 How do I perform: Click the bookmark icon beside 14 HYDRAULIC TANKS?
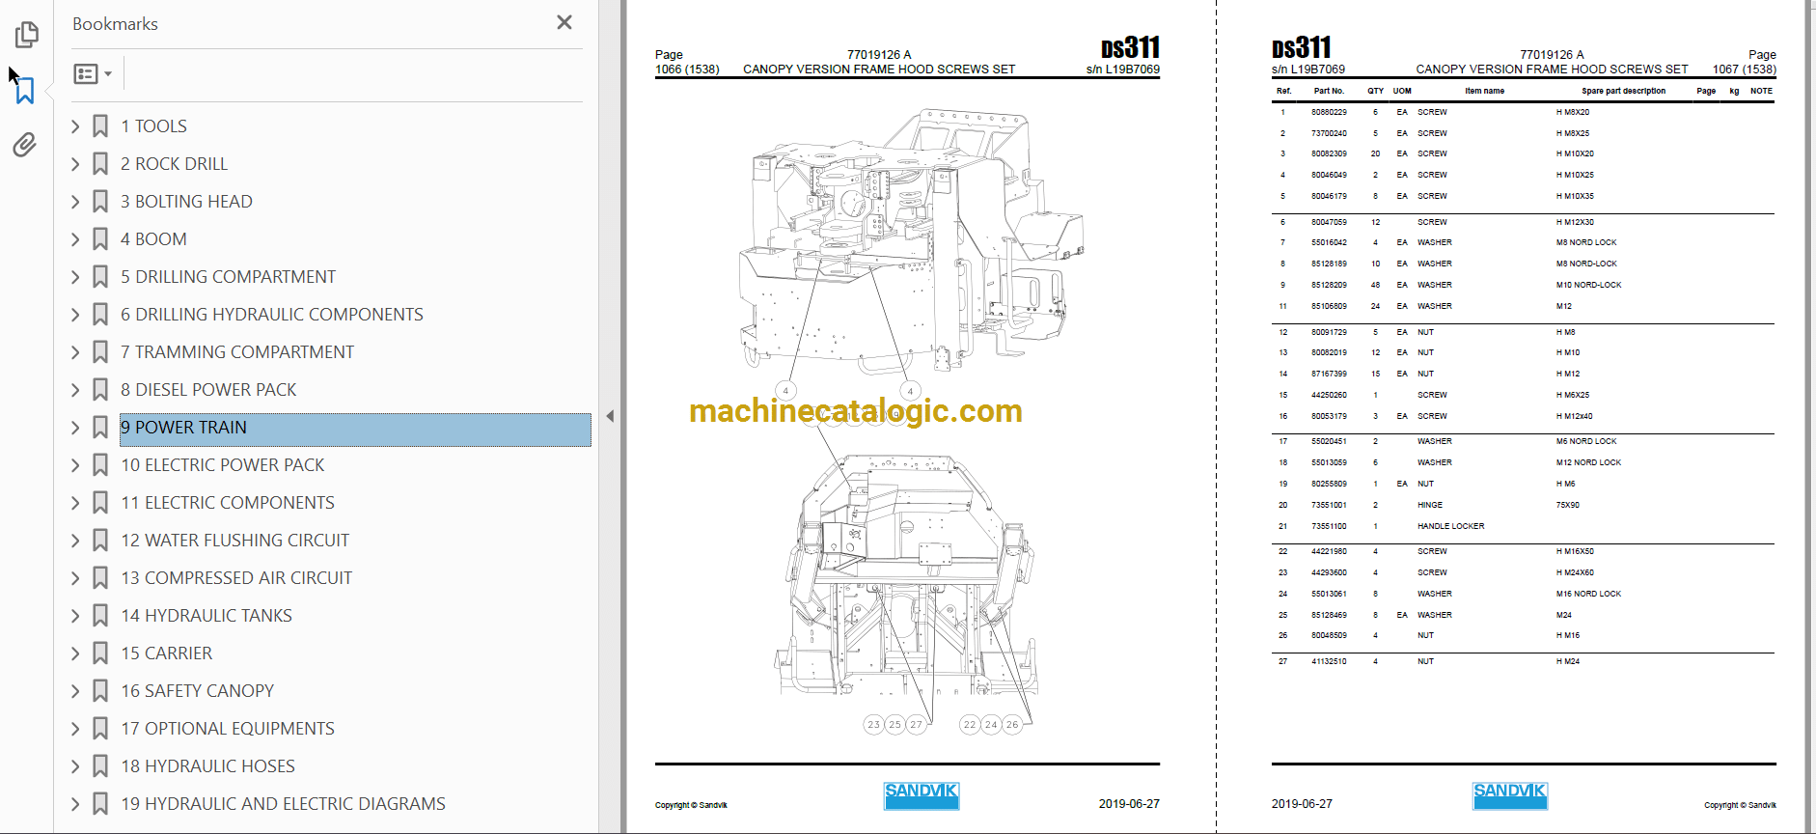100,616
